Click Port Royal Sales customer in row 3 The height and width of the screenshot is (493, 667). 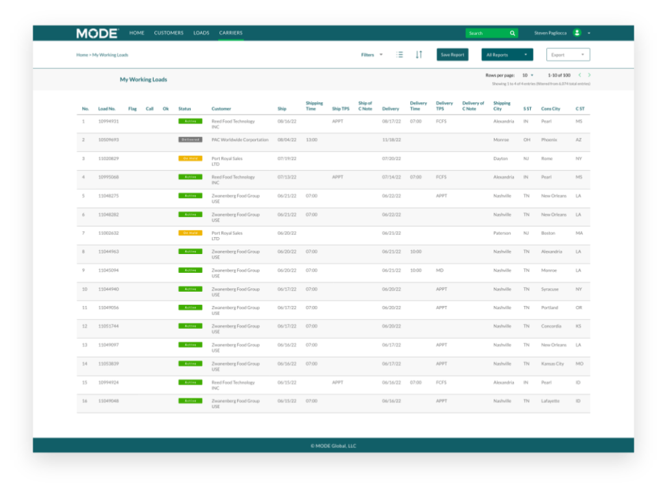click(x=227, y=161)
